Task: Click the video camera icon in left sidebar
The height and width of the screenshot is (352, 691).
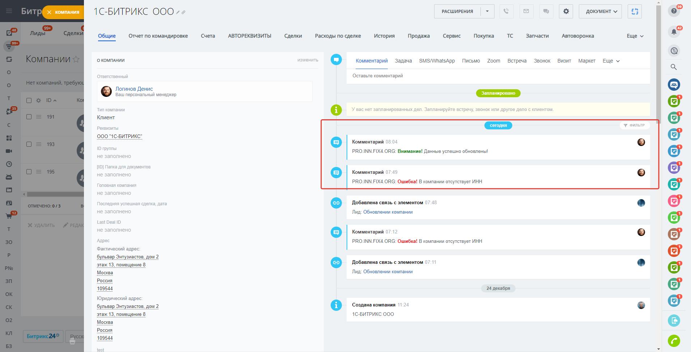Action: (9, 151)
